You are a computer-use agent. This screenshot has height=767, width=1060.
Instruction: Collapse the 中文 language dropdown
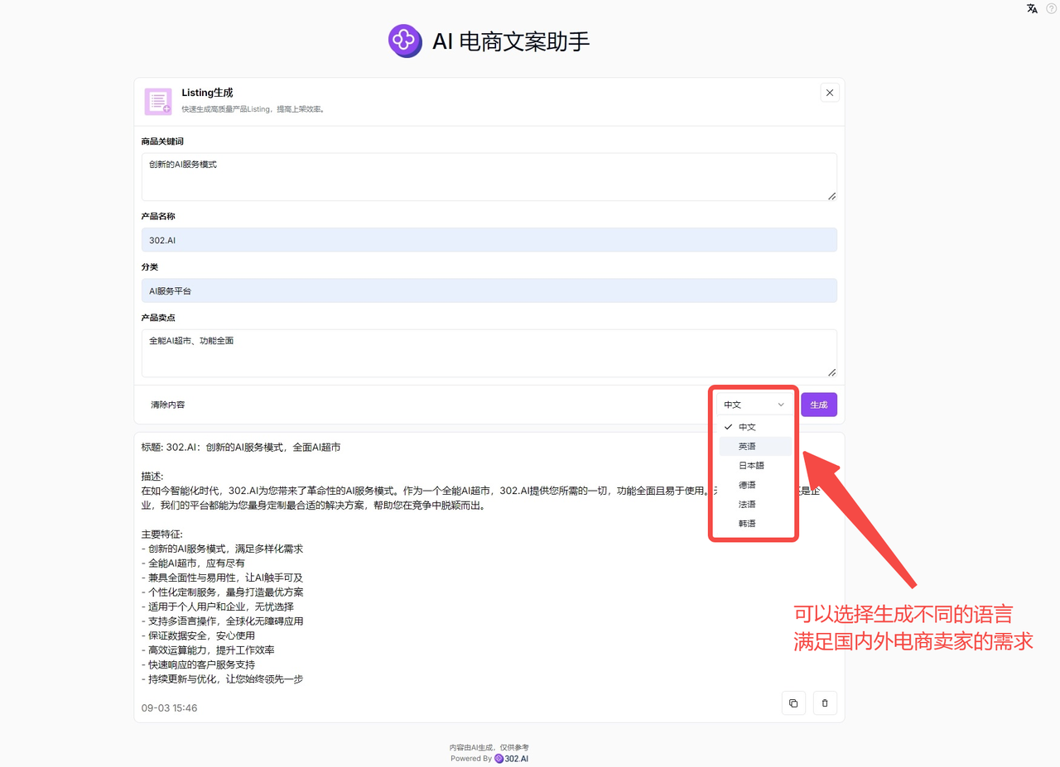(x=754, y=405)
